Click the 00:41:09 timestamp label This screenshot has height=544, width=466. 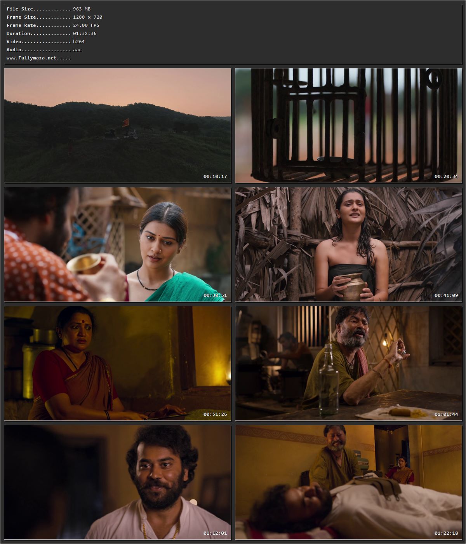(446, 295)
